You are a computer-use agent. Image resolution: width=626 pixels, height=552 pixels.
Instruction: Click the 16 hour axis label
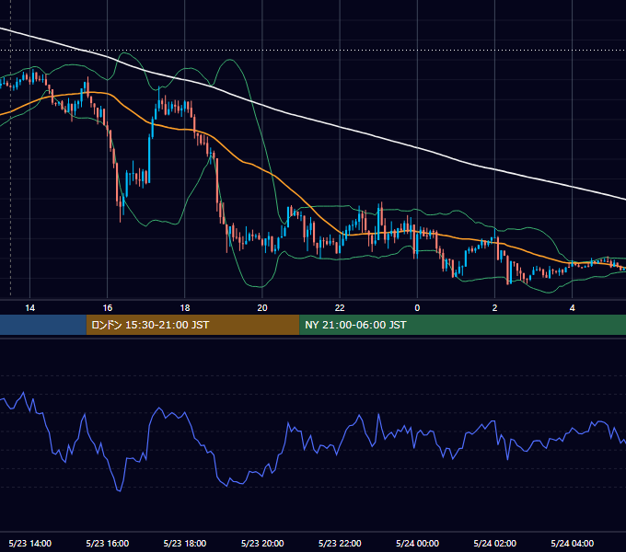[108, 308]
